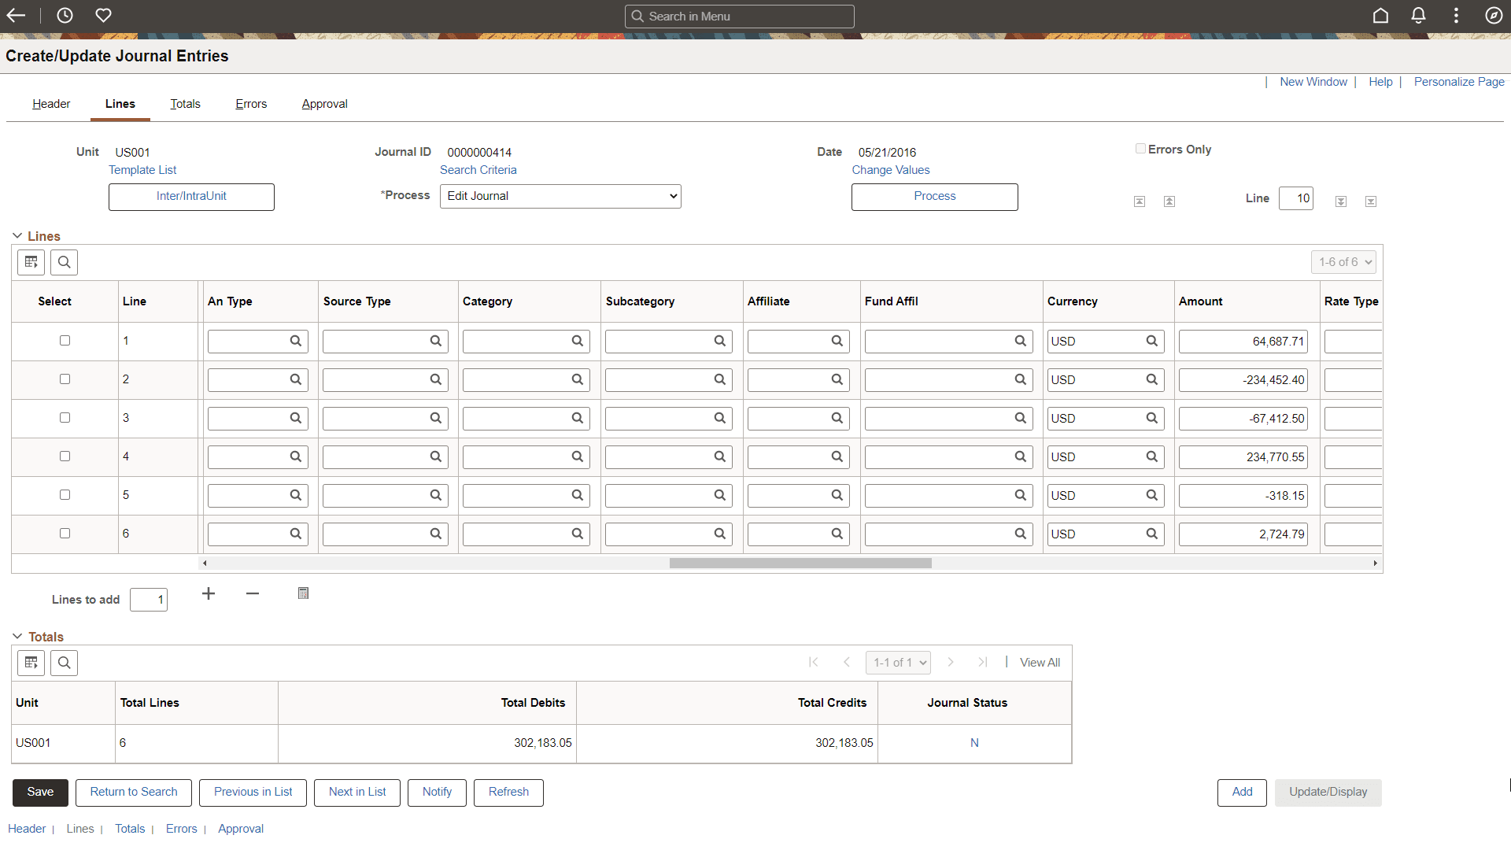Open the recently visited clock icon
Viewport: 1511px width, 850px height.
pos(65,16)
